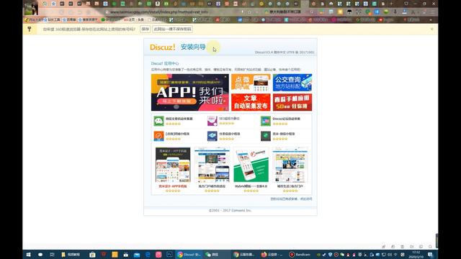The height and width of the screenshot is (259, 461).
Task: Open the 文章自动采集发布 banner
Action: (251, 102)
